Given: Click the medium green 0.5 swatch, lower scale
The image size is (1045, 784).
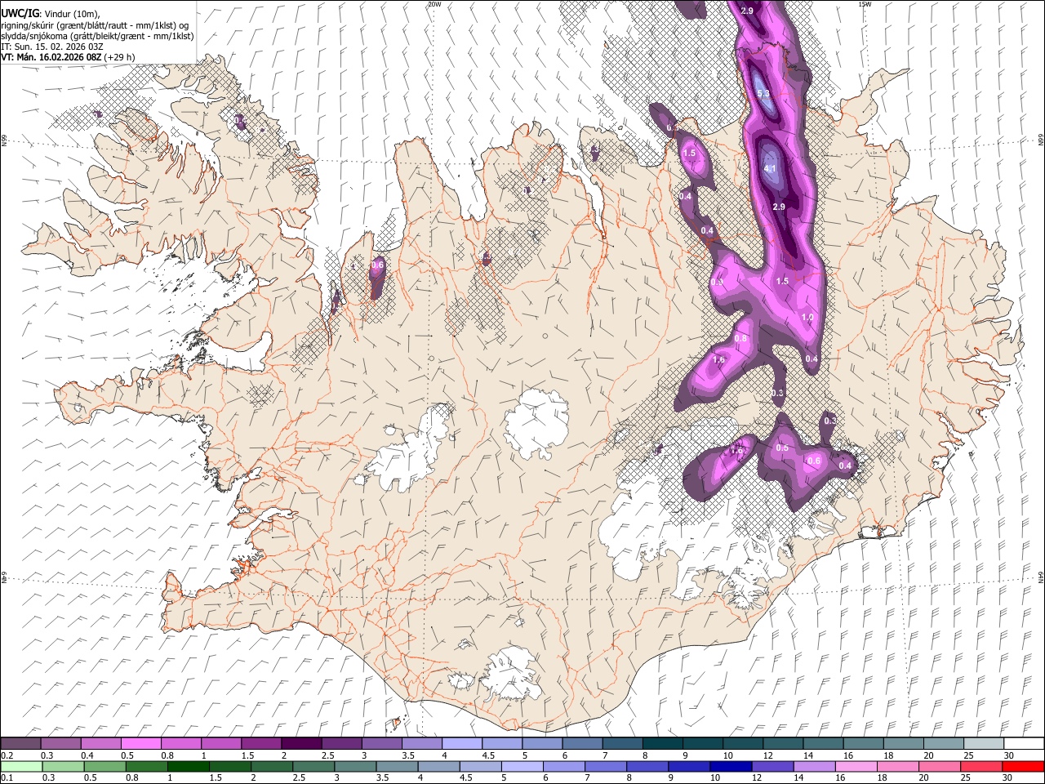Looking at the screenshot, I should [x=104, y=767].
